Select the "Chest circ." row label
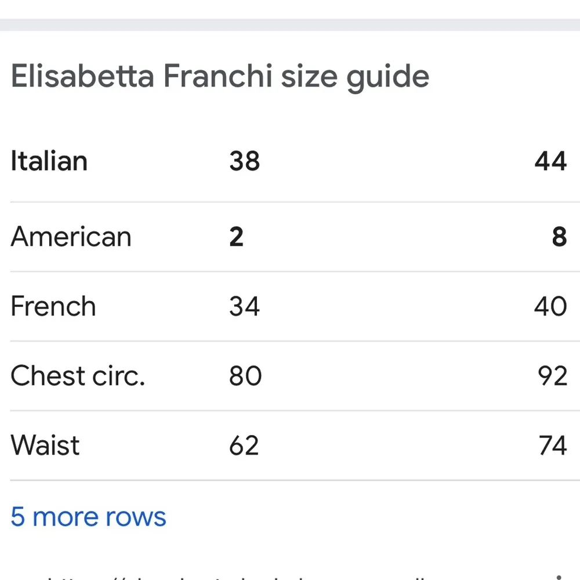 pos(78,376)
